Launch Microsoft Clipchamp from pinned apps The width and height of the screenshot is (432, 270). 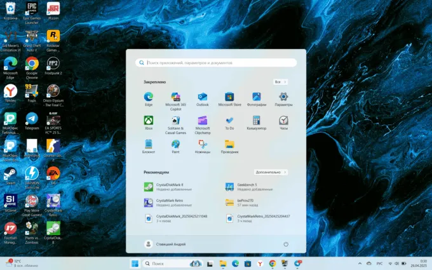pos(203,121)
